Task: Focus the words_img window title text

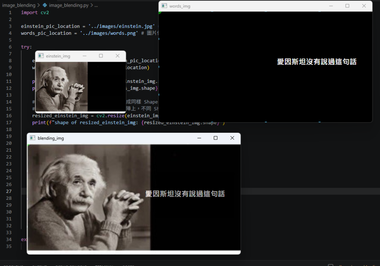Action: 180,6
